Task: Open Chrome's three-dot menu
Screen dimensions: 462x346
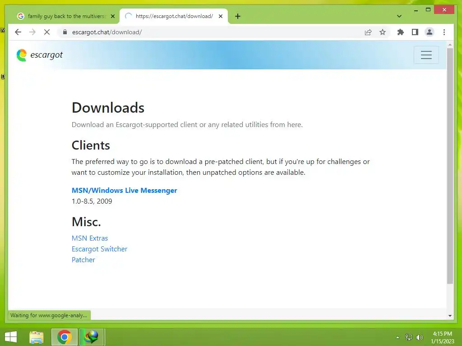Action: [444, 32]
